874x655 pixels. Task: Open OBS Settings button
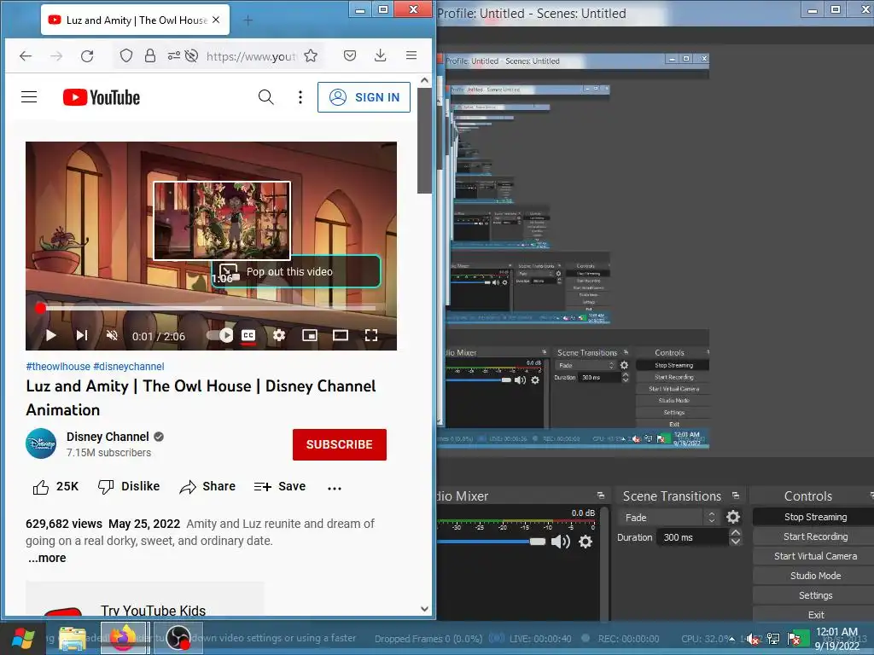(x=815, y=594)
